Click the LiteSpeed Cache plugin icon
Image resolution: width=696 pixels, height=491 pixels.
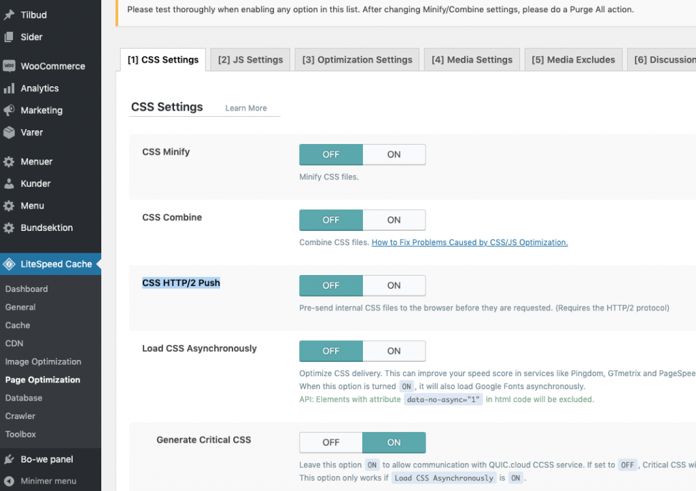coord(8,263)
